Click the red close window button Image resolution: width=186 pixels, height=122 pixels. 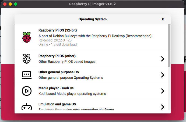[5, 4]
